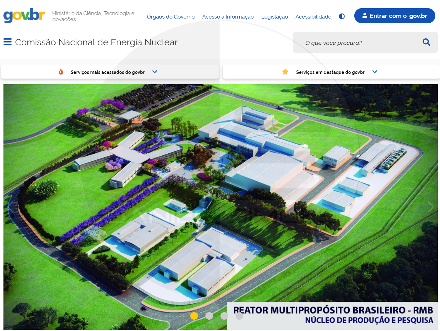Image resolution: width=440 pixels, height=331 pixels.
Task: Open Legislação menu link
Action: coord(274,17)
